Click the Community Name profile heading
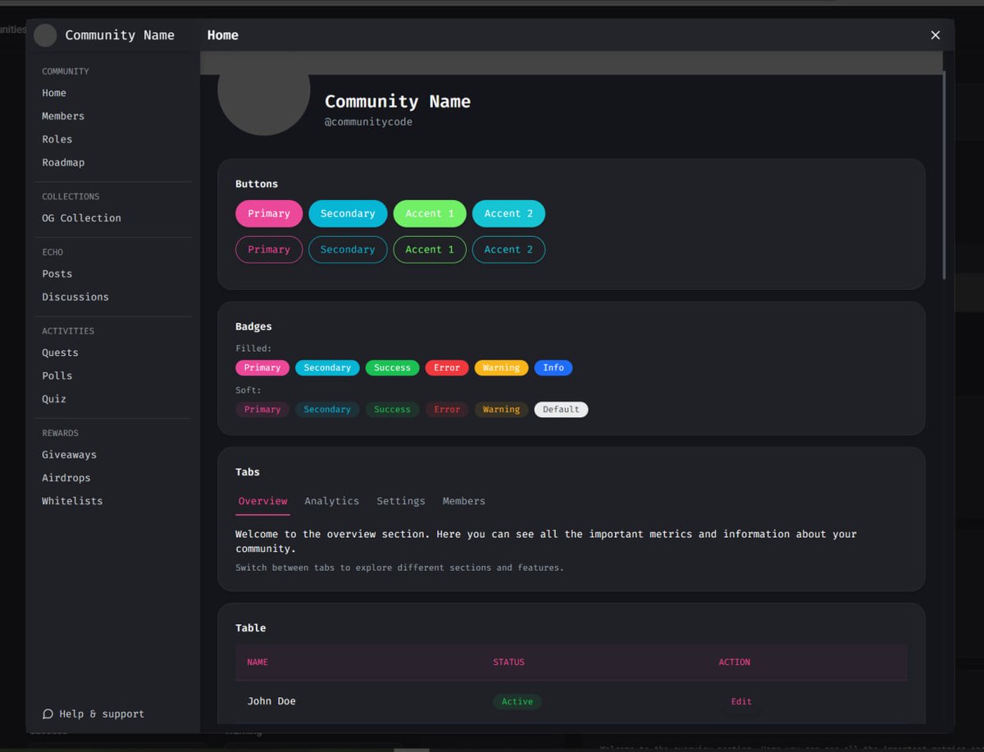984x752 pixels. click(398, 101)
